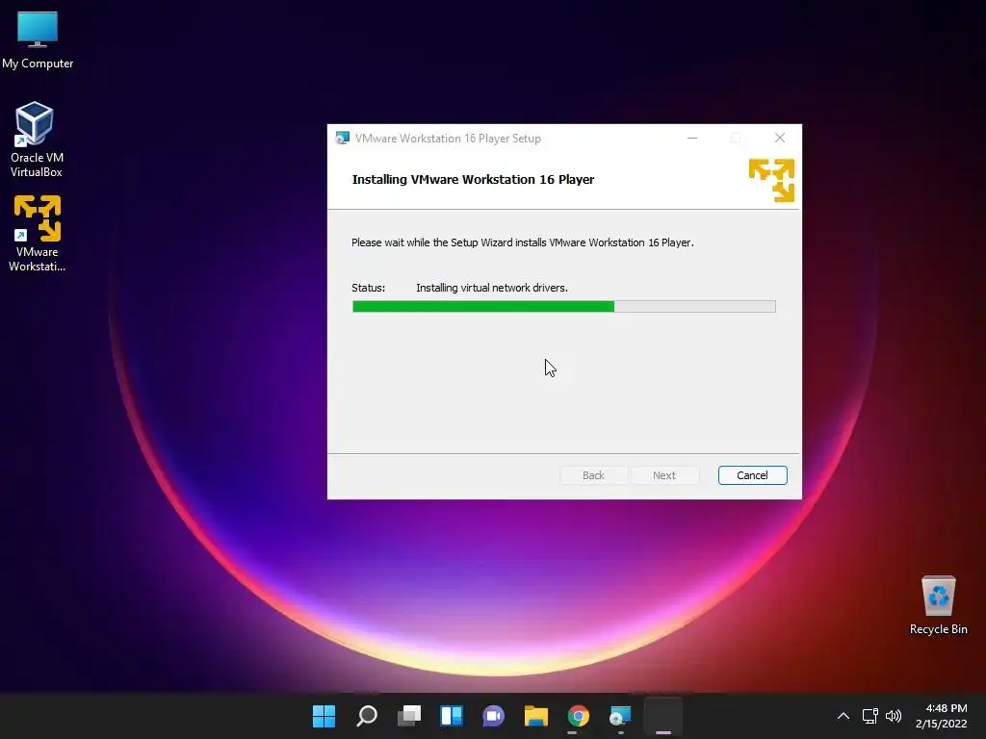Open Google Chrome from the taskbar
The height and width of the screenshot is (739, 986).
click(578, 716)
